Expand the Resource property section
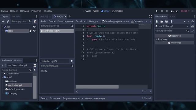This screenshot has width=196, height=110. (156, 39)
